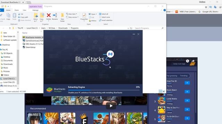
Task: Open the View ribbon tab
Action: (x=24, y=10)
